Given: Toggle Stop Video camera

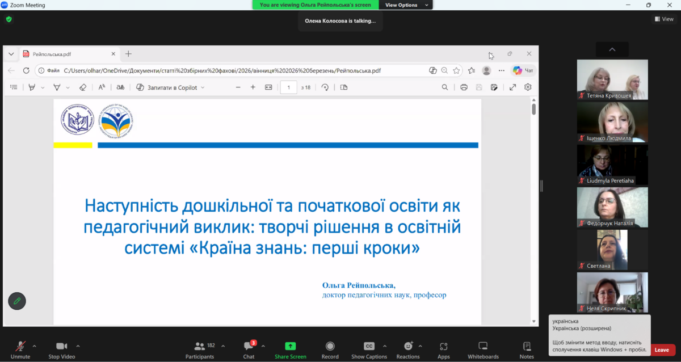Looking at the screenshot, I should point(62,347).
